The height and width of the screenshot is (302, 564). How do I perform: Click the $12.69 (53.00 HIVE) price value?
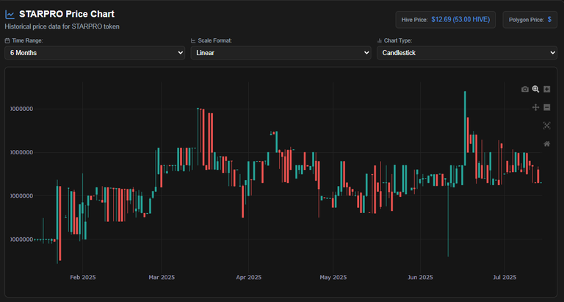[460, 20]
